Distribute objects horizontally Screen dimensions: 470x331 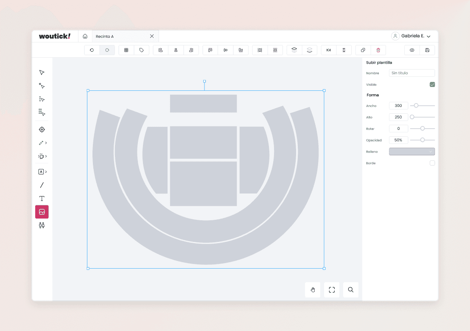[260, 50]
